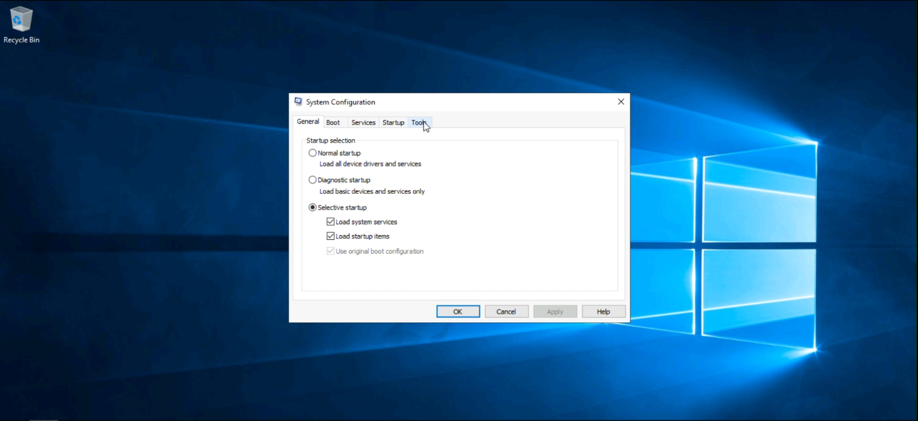This screenshot has height=421, width=918.
Task: Uncheck Load system services
Action: coord(331,222)
